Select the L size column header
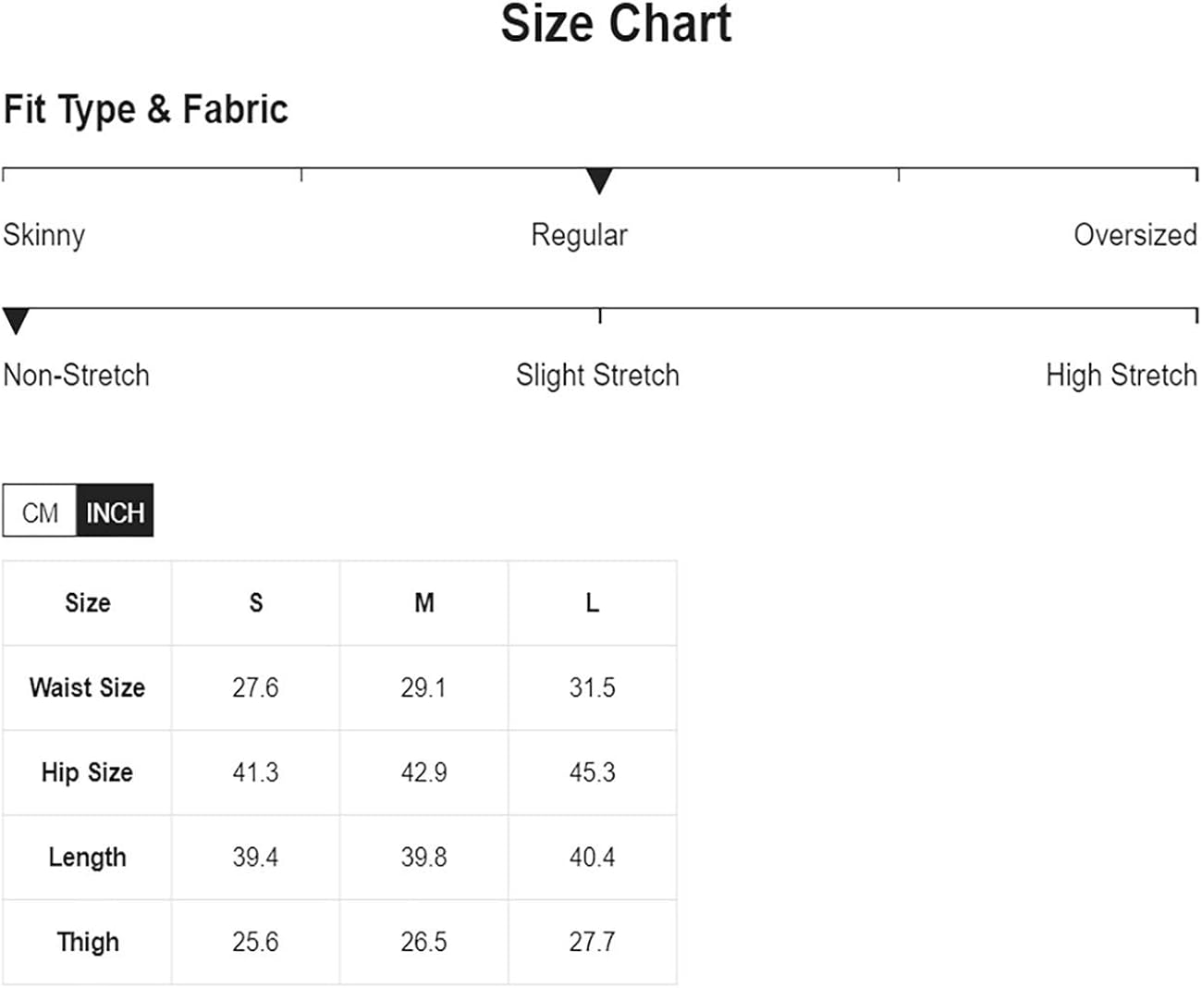The image size is (1202, 988). tap(593, 603)
